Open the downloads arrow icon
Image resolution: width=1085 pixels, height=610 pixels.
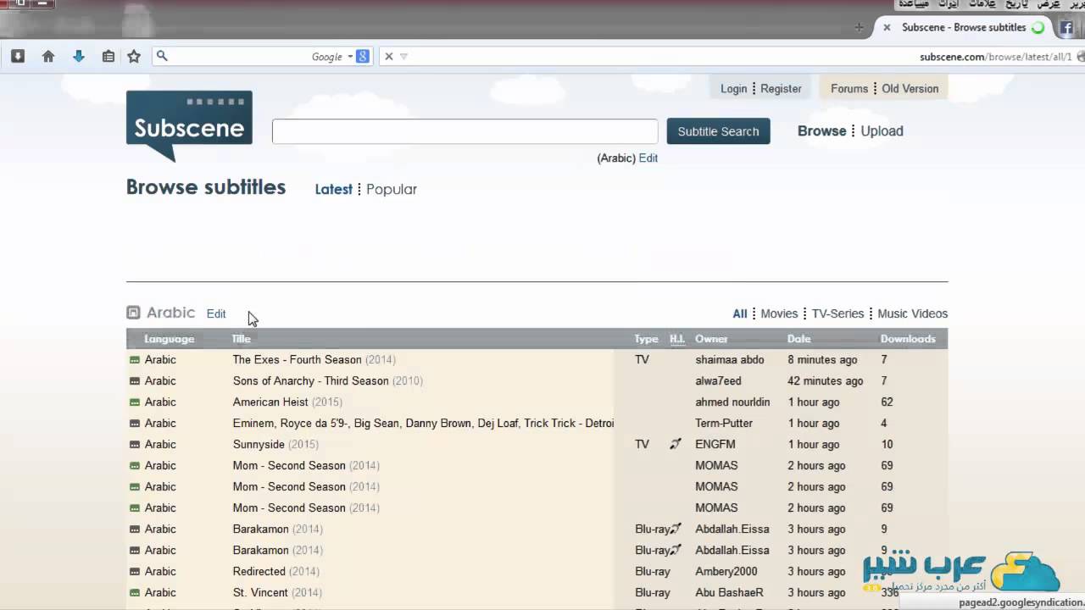click(x=79, y=57)
